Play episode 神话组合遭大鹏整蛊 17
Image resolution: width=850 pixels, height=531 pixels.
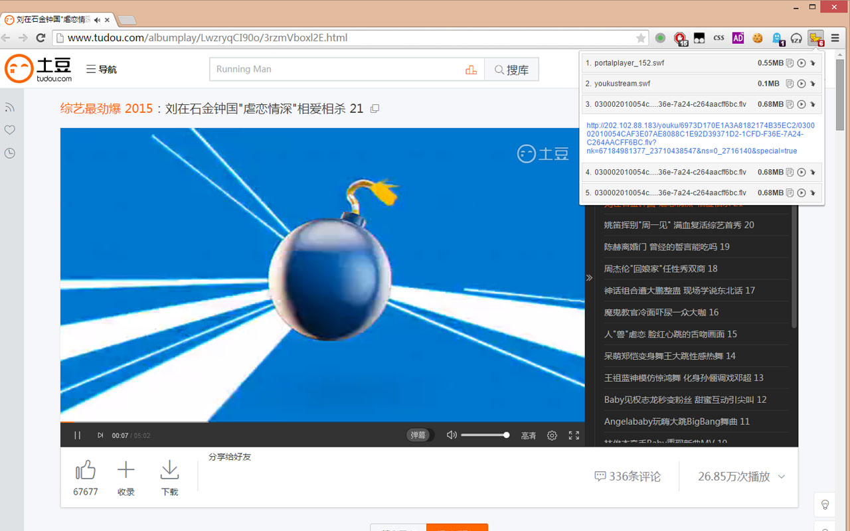click(679, 291)
